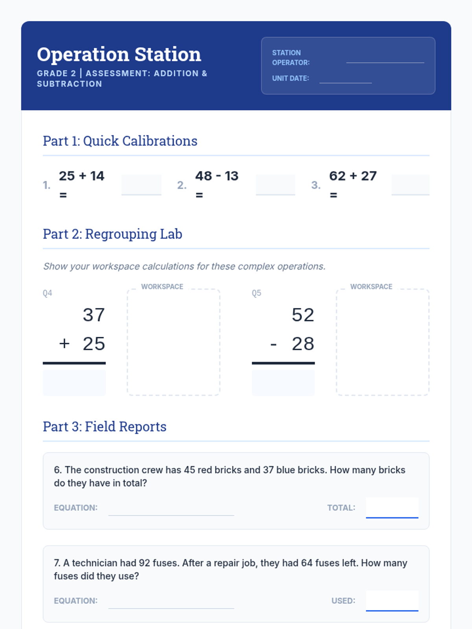Click the Q4 answer box under 37 + 25
This screenshot has height=629, width=472.
[x=74, y=383]
